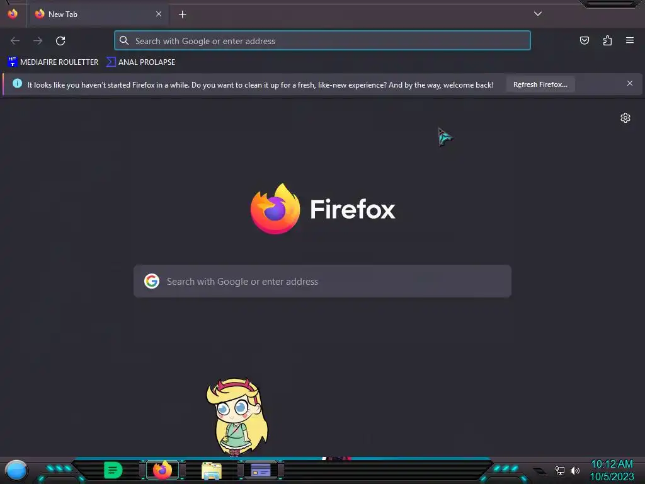Dismiss the welcome back notification bar

tap(630, 84)
